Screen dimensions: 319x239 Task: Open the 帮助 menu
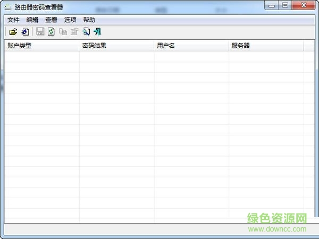89,20
